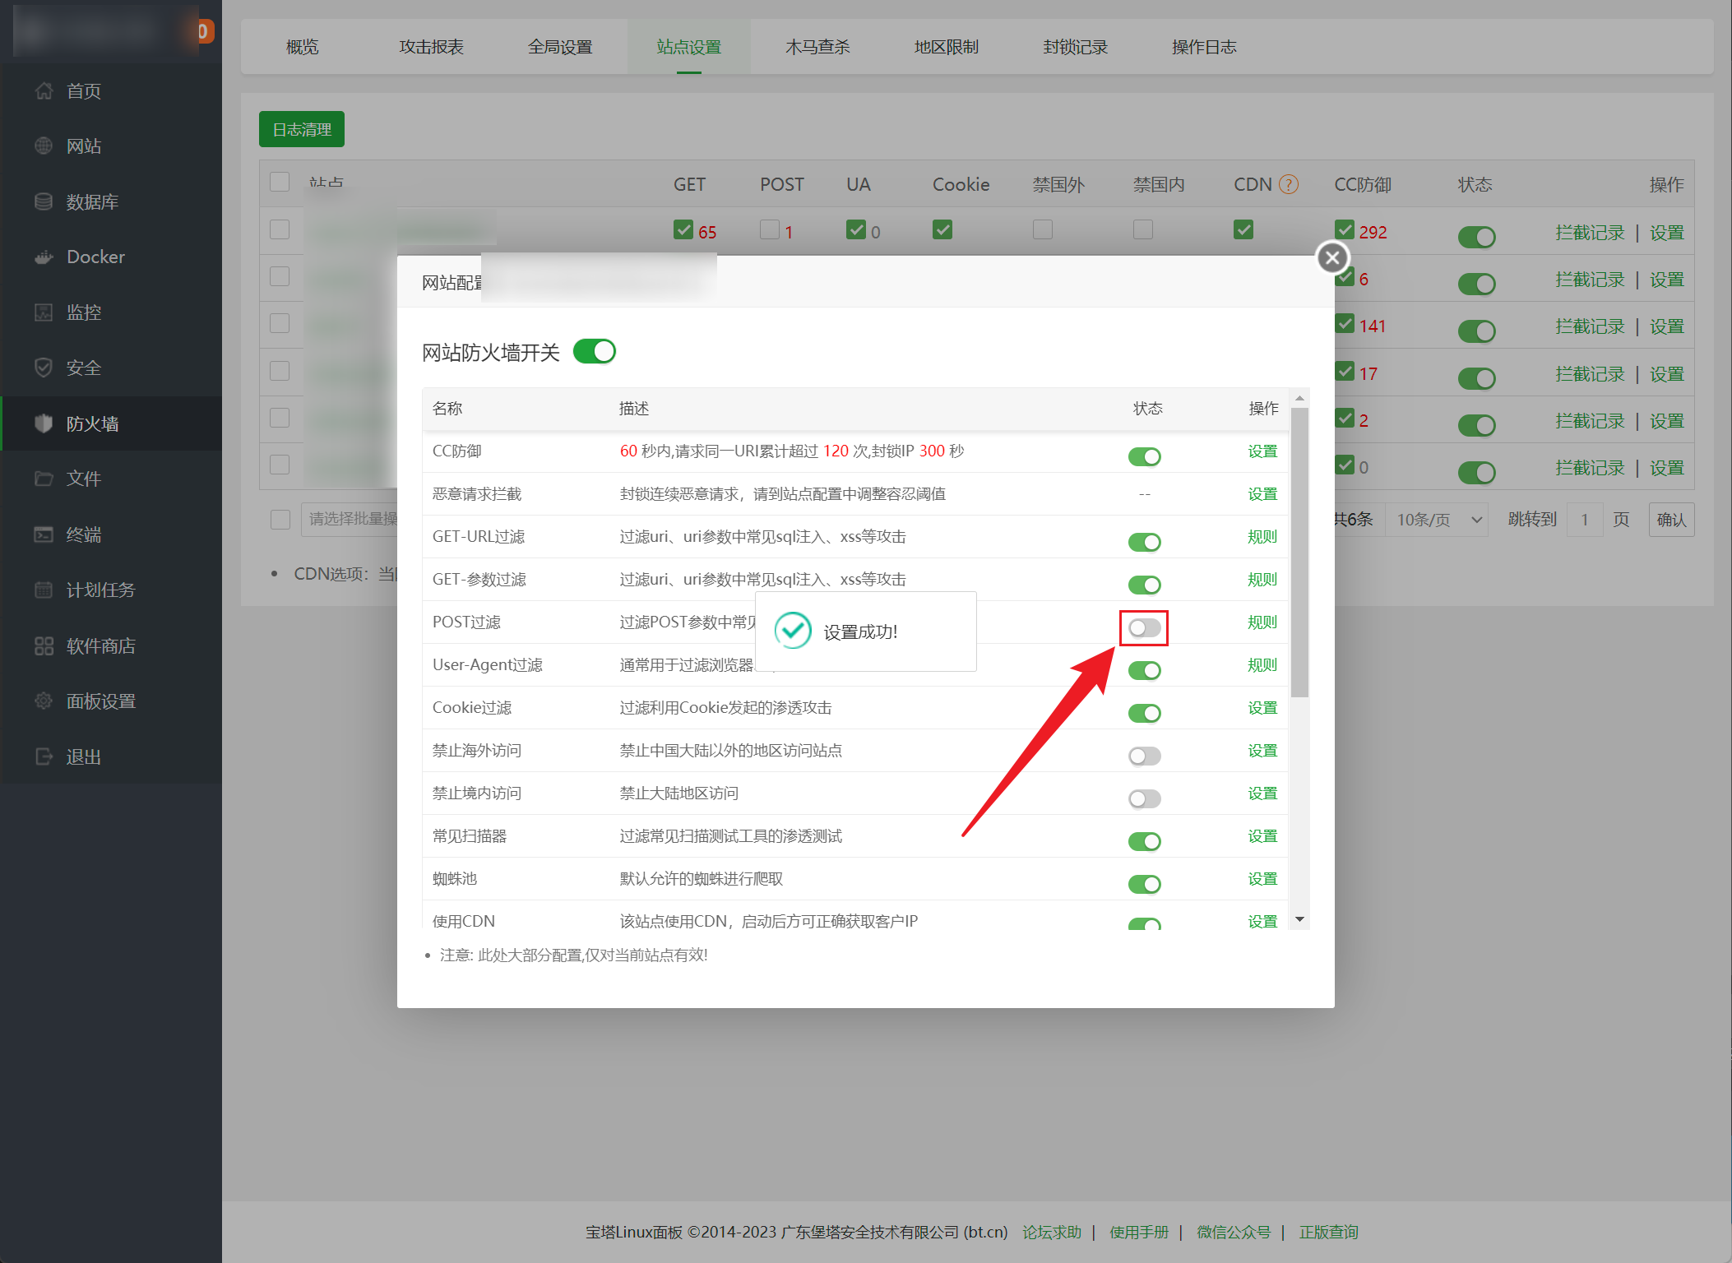This screenshot has height=1263, width=1732.
Task: Toggle POST checkbox for the row with 1
Action: [x=769, y=229]
